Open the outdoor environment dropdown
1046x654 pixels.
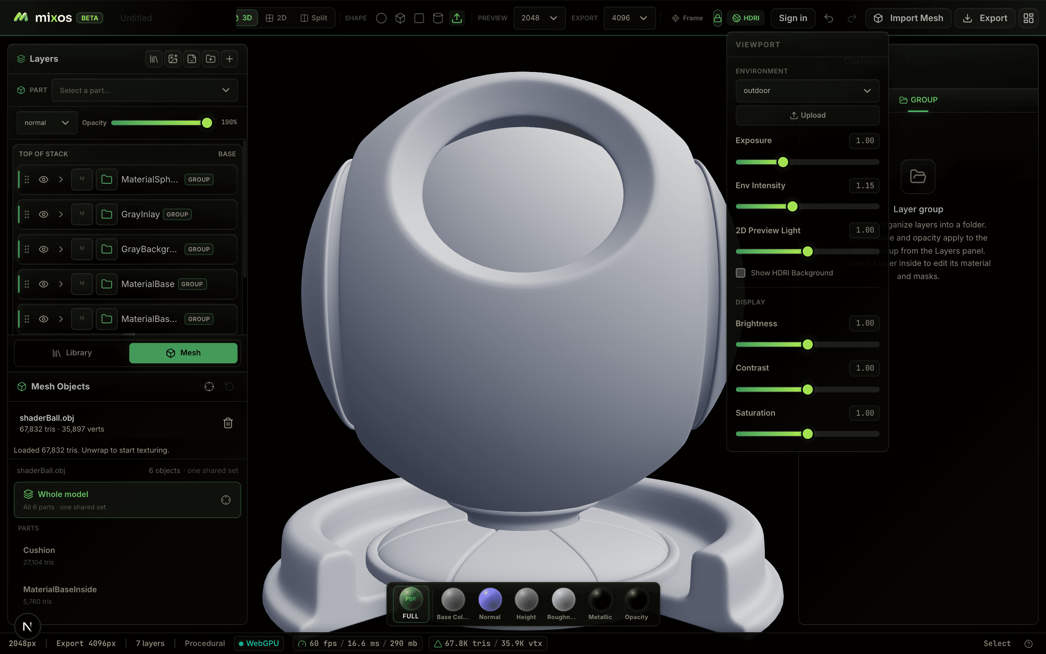(x=807, y=91)
